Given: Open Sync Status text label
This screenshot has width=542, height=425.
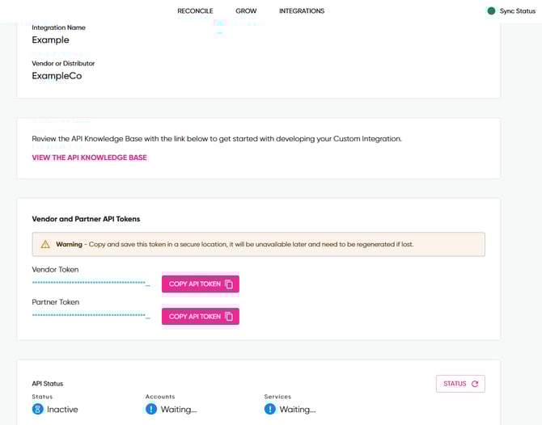Looking at the screenshot, I should coord(518,11).
